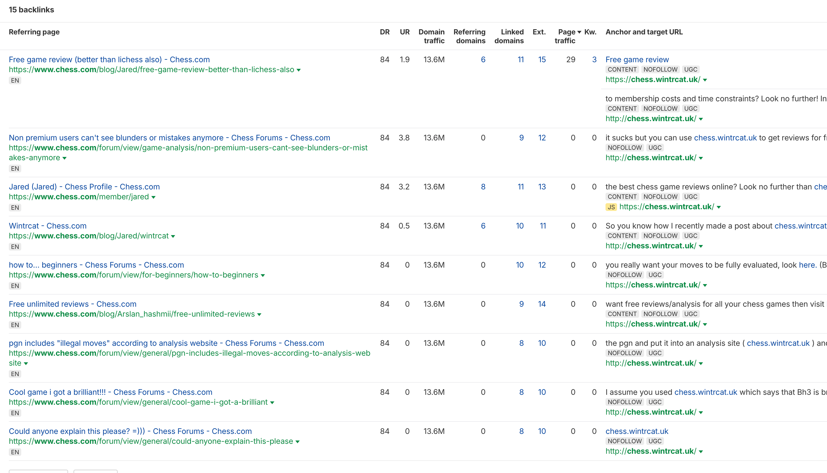Open https://www.chess.com/member/jared URL link
The height and width of the screenshot is (473, 827).
(79, 197)
